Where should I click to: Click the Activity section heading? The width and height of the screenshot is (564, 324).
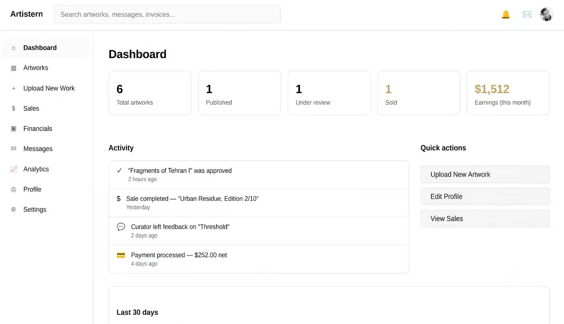121,148
